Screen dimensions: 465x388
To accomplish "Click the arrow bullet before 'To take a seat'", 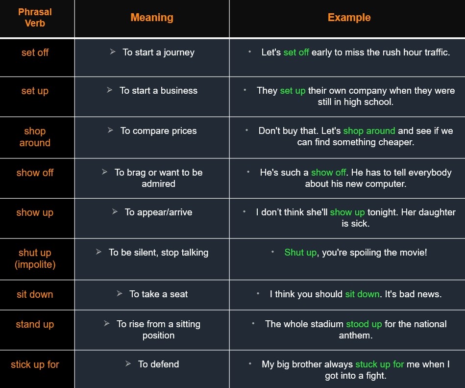I will tap(120, 293).
